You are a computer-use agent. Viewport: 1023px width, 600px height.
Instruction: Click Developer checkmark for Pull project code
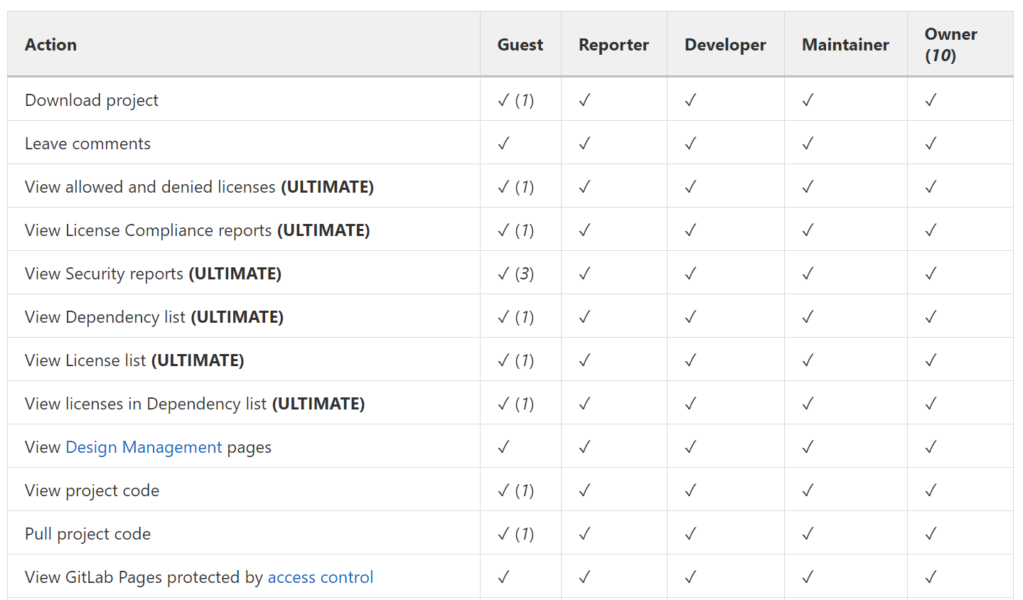click(690, 534)
